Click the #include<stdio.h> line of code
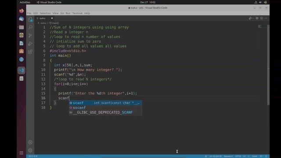Image resolution: width=281 pixels, height=158 pixels. [68, 51]
